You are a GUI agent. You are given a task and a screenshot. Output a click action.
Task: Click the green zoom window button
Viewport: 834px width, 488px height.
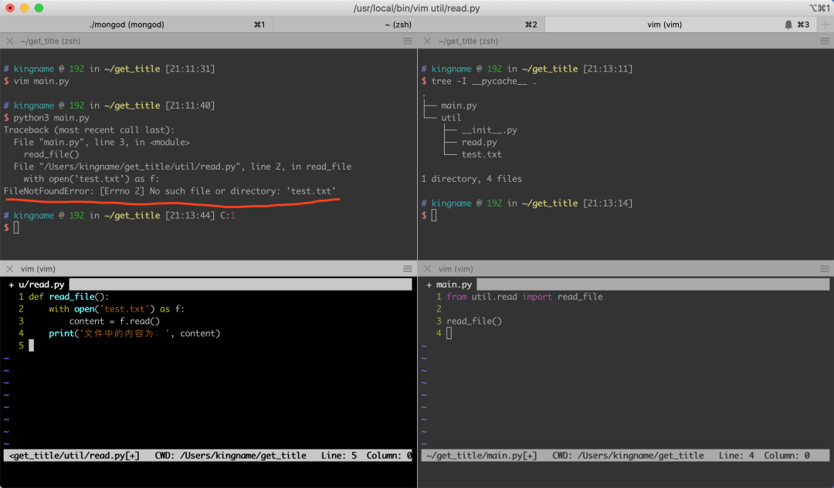coord(39,8)
